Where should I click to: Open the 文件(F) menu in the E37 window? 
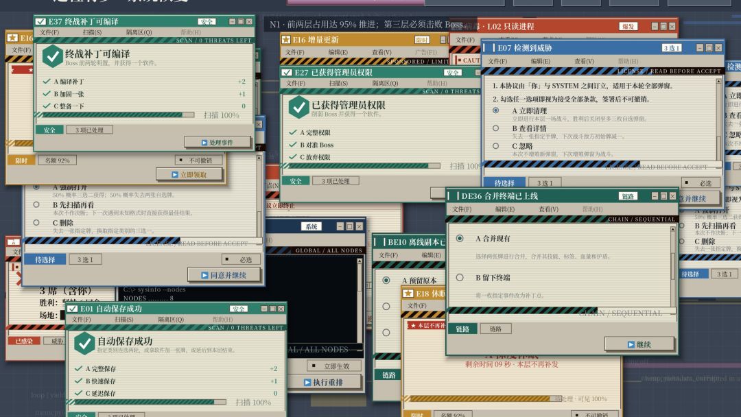click(49, 32)
